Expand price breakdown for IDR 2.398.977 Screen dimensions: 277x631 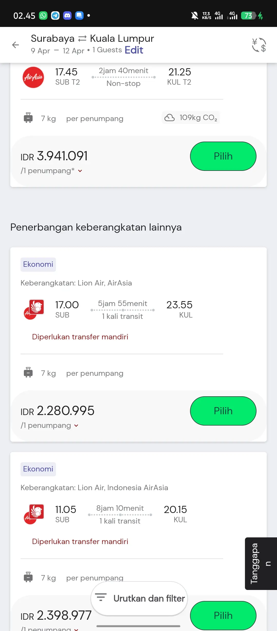click(76, 629)
